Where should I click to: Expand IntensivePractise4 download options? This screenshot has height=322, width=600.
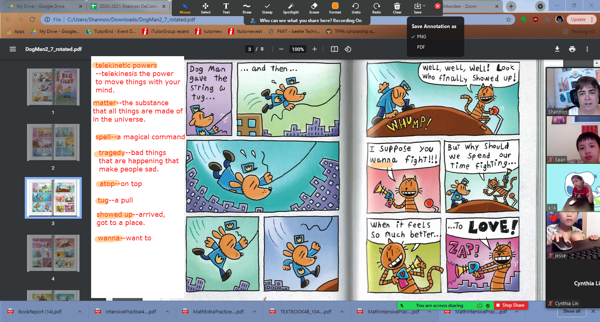[167, 312]
